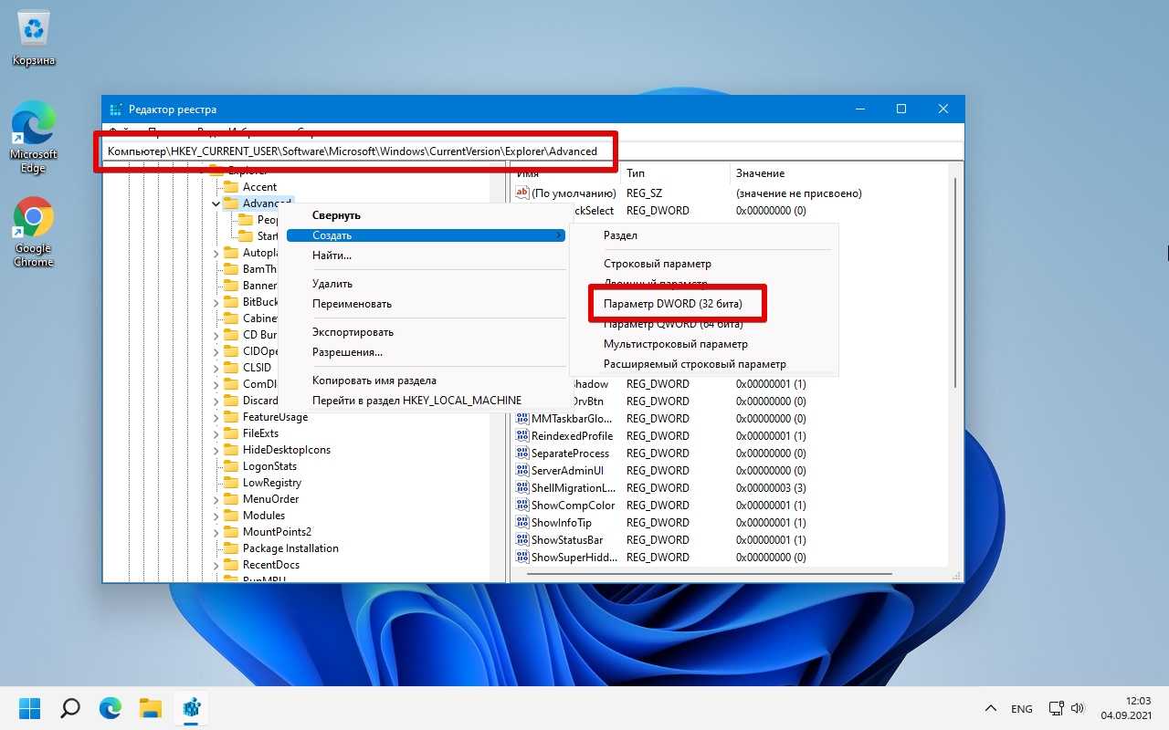Click the FeatureUsage folder icon
Viewport: 1169px width, 730px height.
pos(231,417)
